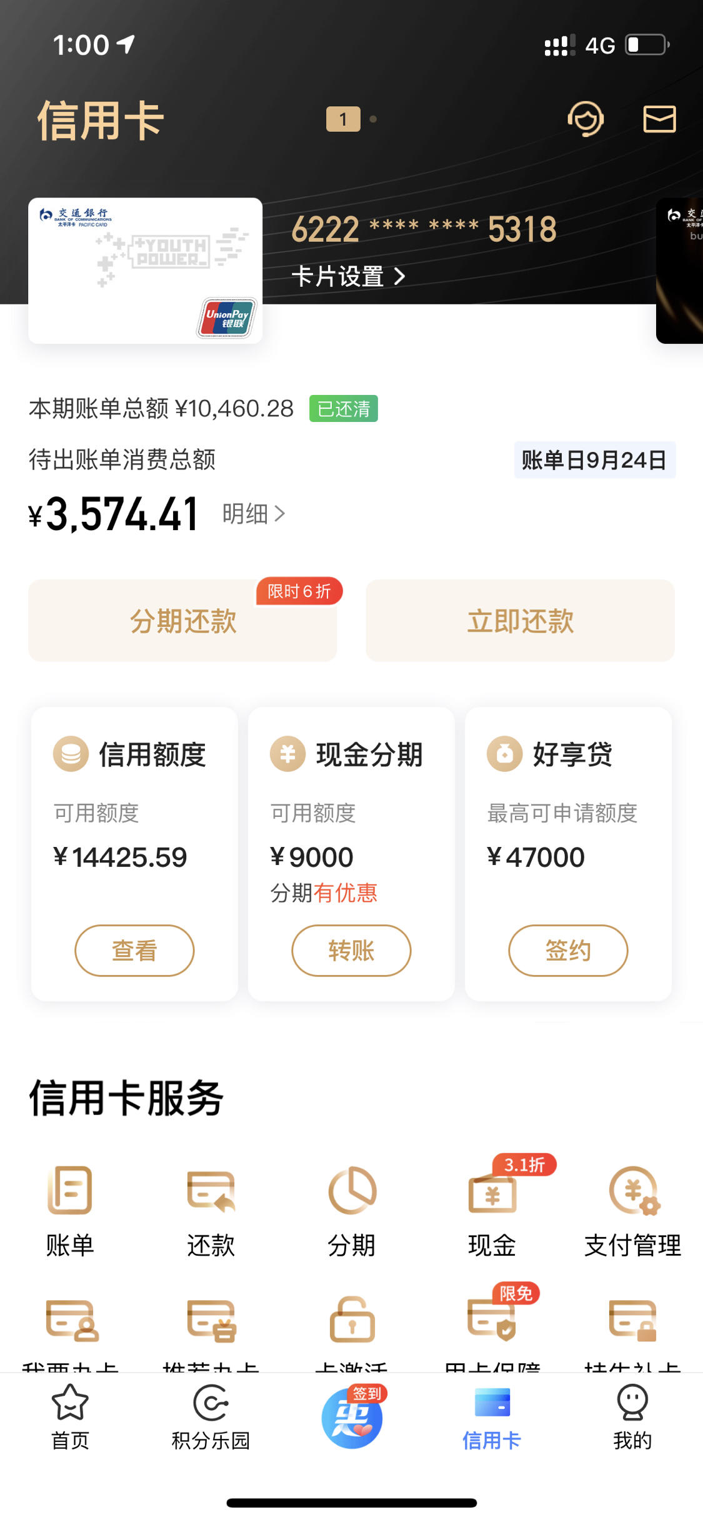
Task: Open customer service headset icon
Action: coord(586,119)
